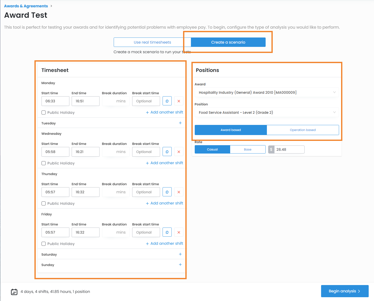Open the Award dropdown
Screen dimensions: 374x301
(267, 92)
